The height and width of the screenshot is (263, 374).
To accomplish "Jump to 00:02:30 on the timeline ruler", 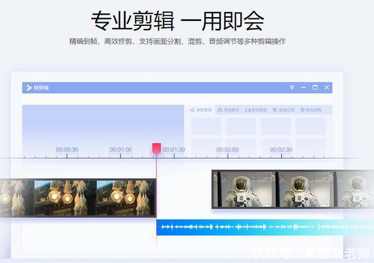I will click(281, 150).
